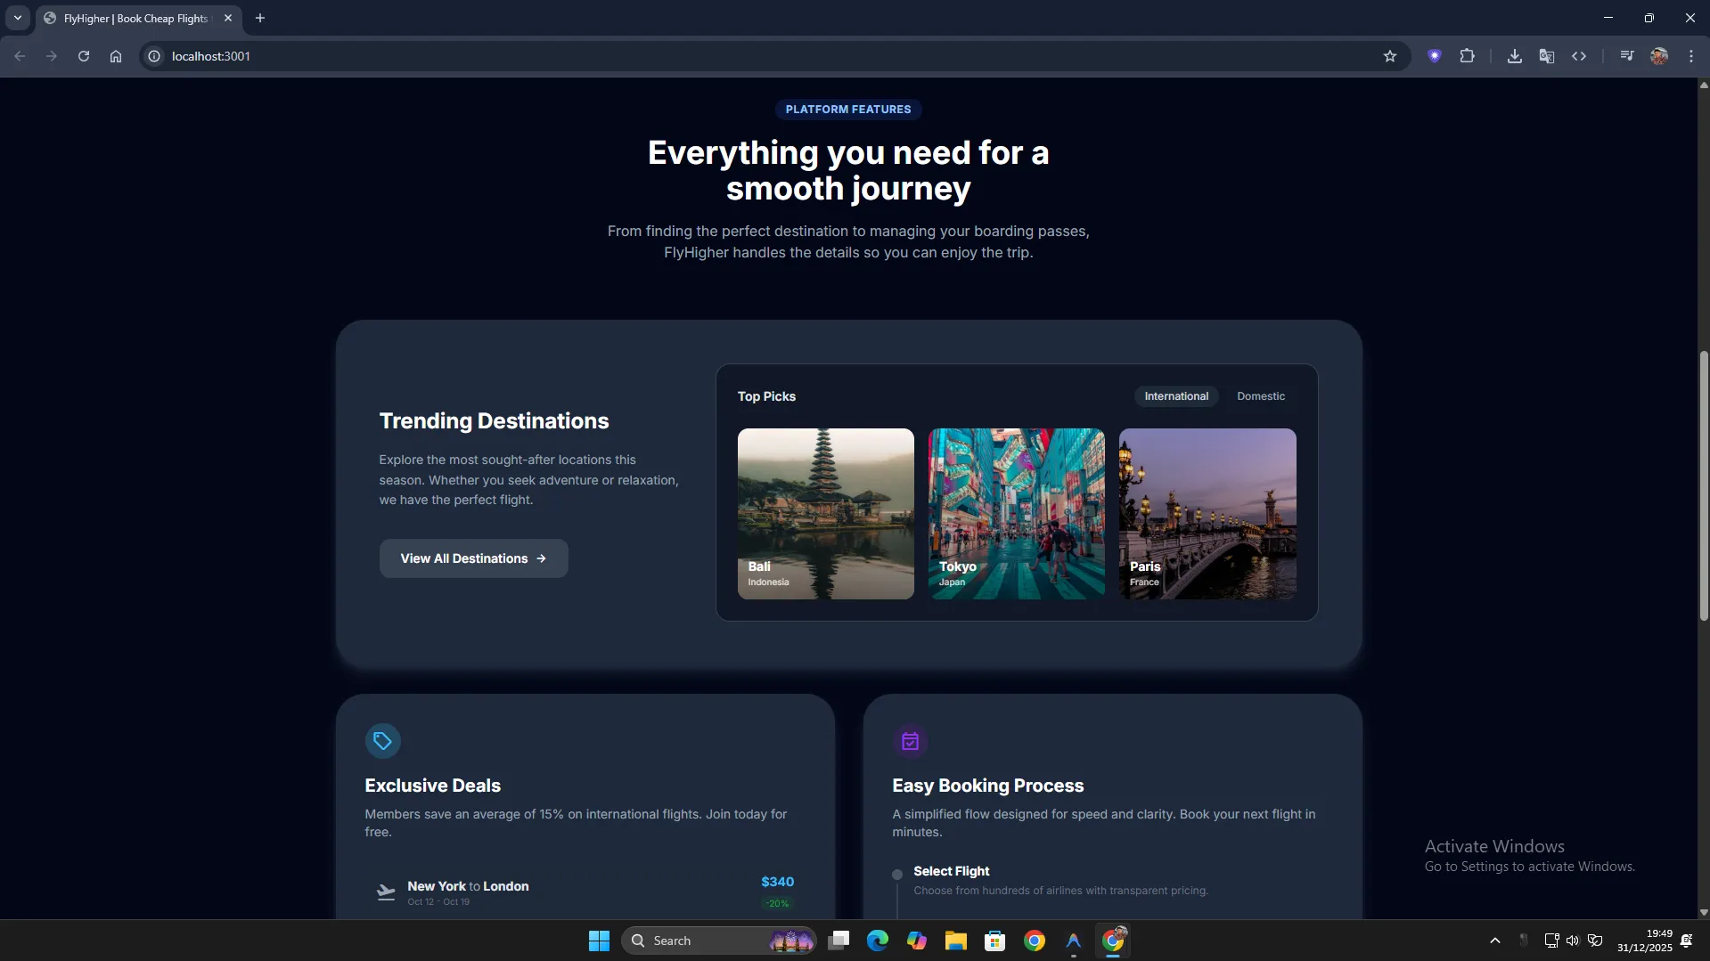Viewport: 1710px width, 961px height.
Task: Open File Explorer from the taskbar
Action: (955, 941)
